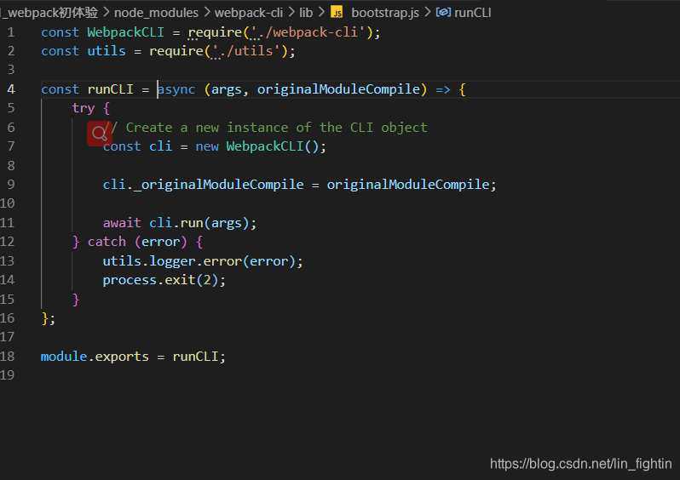Click runCLI at end of line 18
Viewport: 680px width, 480px height.
coord(195,357)
